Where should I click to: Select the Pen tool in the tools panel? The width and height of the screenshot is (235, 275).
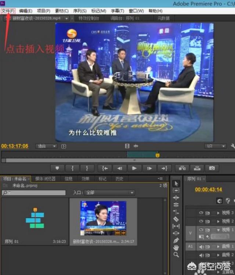click(176, 240)
